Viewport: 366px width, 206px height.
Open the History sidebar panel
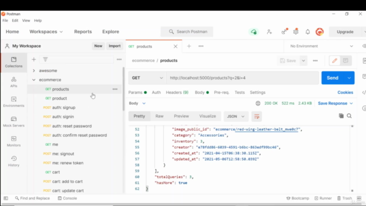14,161
